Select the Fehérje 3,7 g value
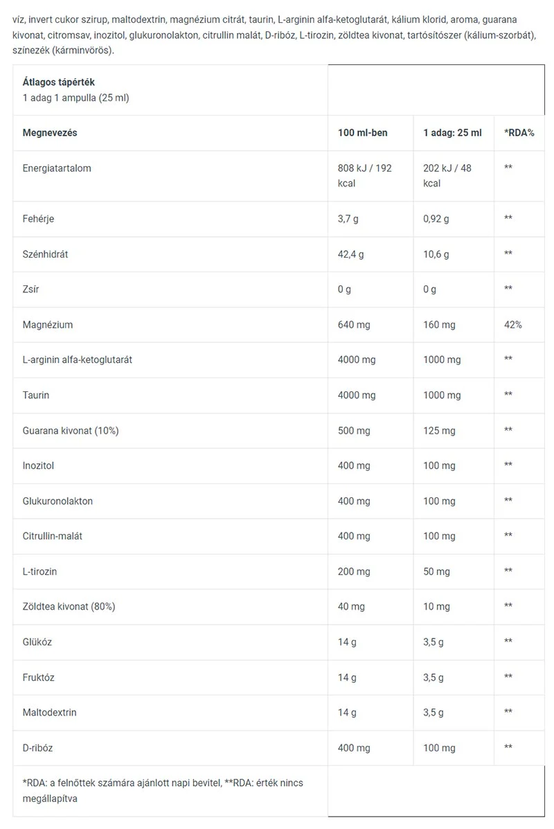 (x=348, y=219)
